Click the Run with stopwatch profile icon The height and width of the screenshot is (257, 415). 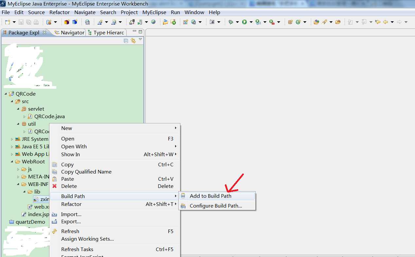click(x=258, y=22)
